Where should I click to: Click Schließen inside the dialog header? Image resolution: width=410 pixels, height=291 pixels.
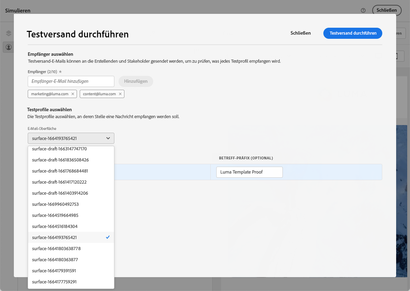point(300,33)
